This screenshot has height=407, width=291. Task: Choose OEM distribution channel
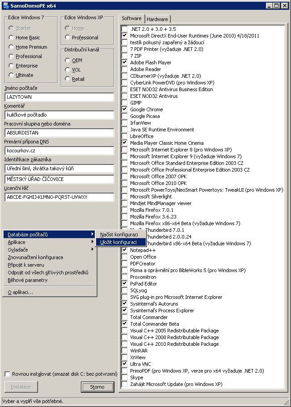point(67,60)
